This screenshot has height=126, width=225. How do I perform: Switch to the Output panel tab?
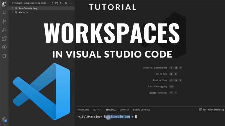click(97, 110)
